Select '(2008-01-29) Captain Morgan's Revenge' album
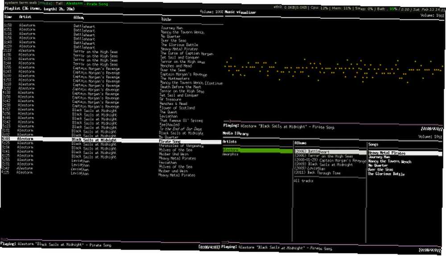Viewport: 446px width, 256px height. click(x=330, y=161)
